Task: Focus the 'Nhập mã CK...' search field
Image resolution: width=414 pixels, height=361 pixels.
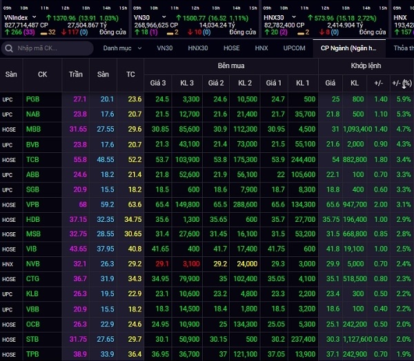Action: pos(48,48)
